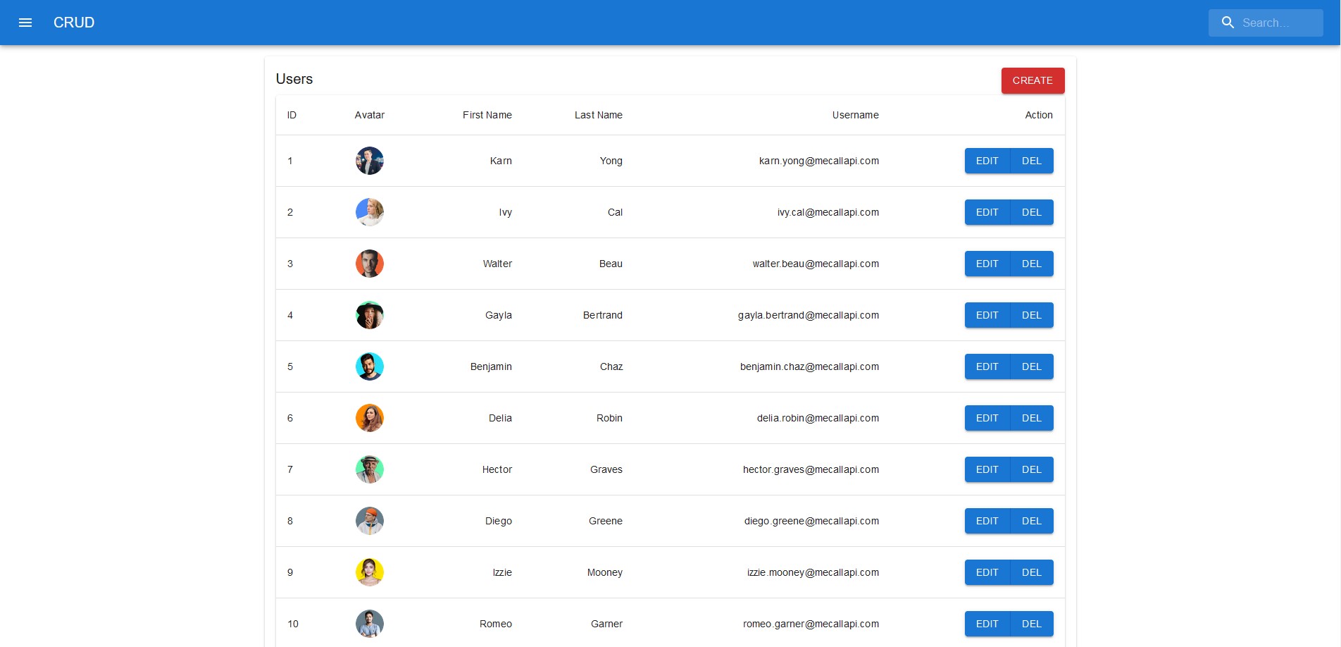
Task: Edit the user Benjamin Chaz
Action: pyautogui.click(x=987, y=366)
